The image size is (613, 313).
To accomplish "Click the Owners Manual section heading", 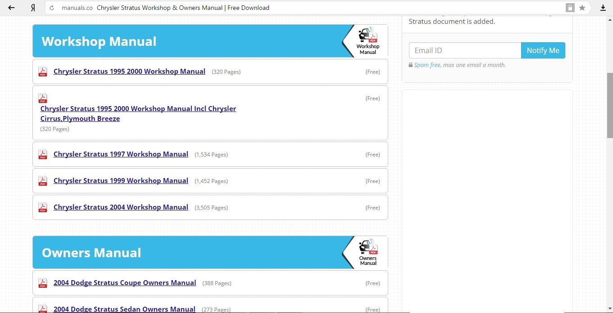I will point(91,253).
